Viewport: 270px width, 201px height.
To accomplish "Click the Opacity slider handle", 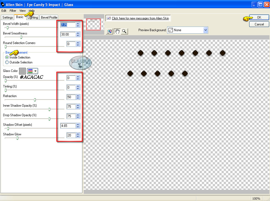I will (5, 81).
